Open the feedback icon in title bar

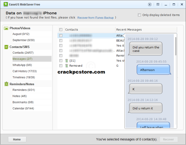(158, 4)
